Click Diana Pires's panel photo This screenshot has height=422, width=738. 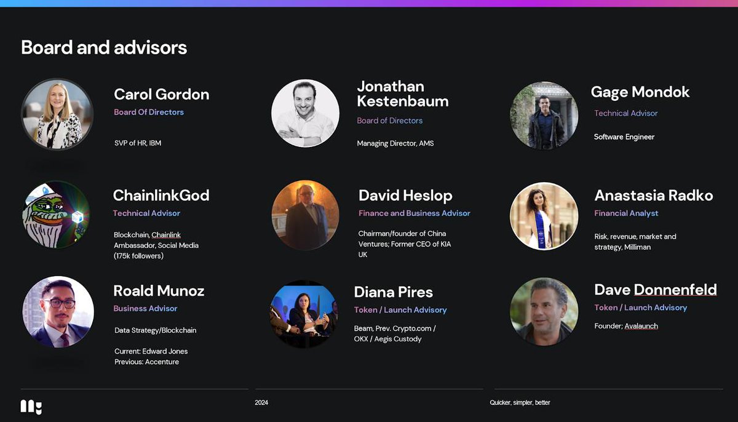304,314
